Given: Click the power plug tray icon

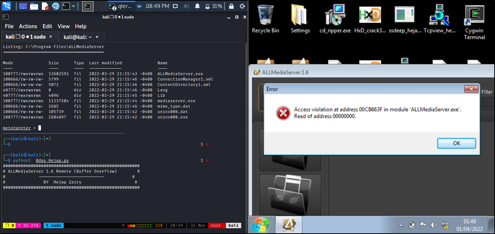Looking at the screenshot, I should click(x=412, y=225).
